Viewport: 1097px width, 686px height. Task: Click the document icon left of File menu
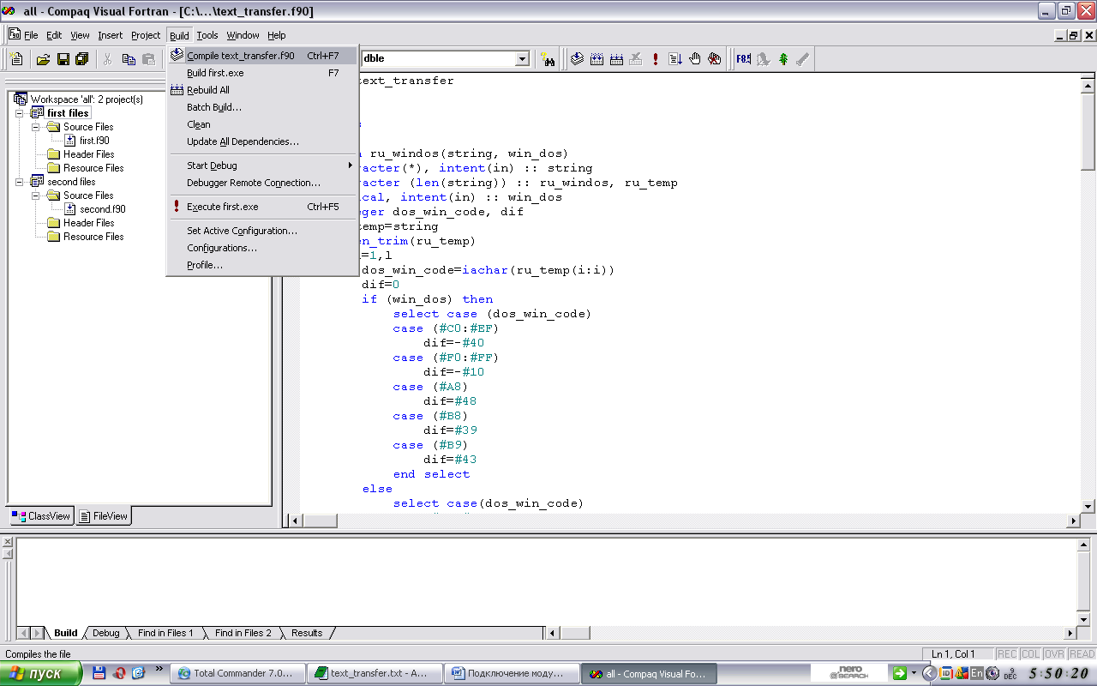(x=15, y=35)
